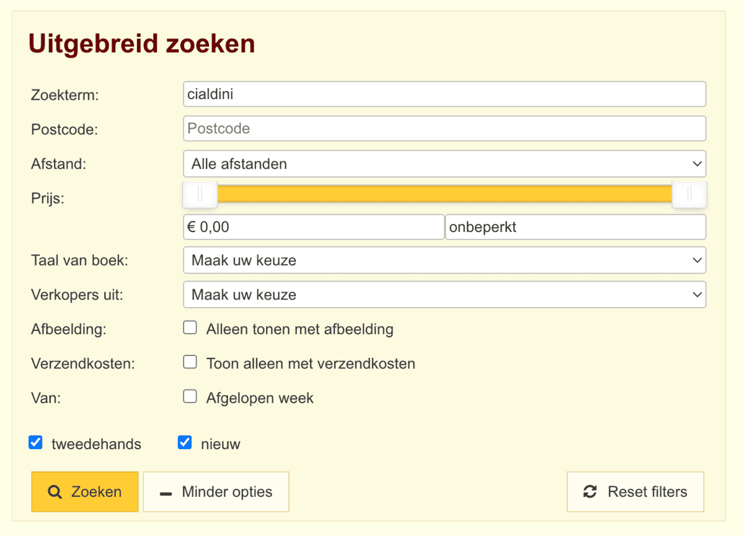
Task: Click into the Postcode input field
Action: (x=445, y=128)
